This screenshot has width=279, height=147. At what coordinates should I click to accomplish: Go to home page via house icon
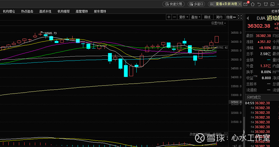(x=253, y=4)
